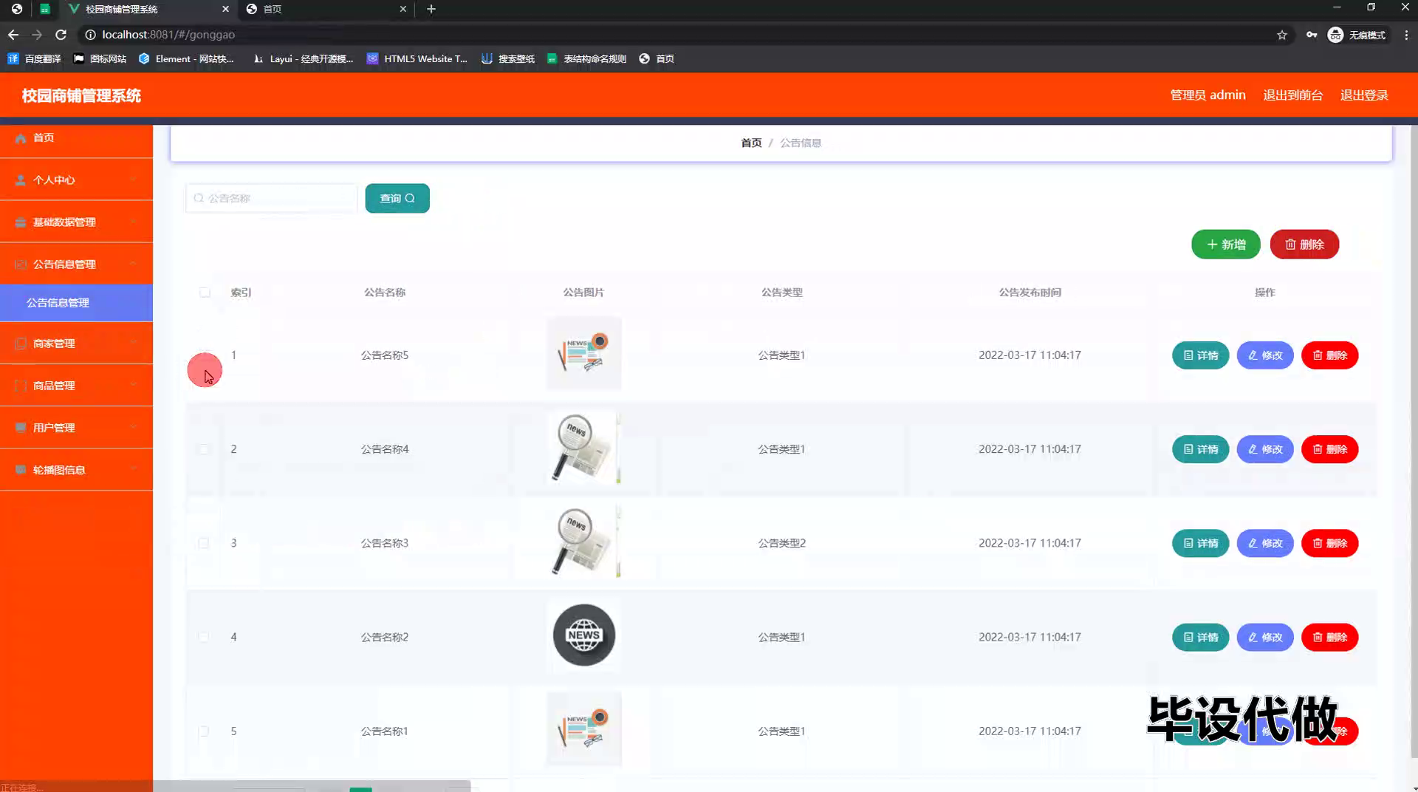Image resolution: width=1418 pixels, height=792 pixels.
Task: Bookmark page with the star icon
Action: point(1282,35)
